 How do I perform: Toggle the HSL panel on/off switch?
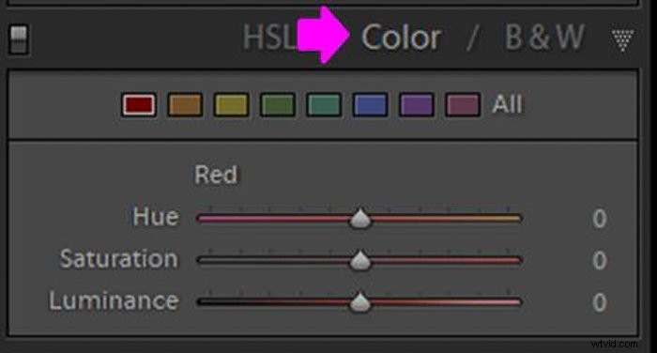click(x=19, y=39)
